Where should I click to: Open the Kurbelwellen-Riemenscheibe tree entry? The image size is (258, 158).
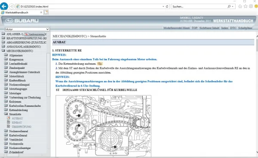(x=25, y=106)
